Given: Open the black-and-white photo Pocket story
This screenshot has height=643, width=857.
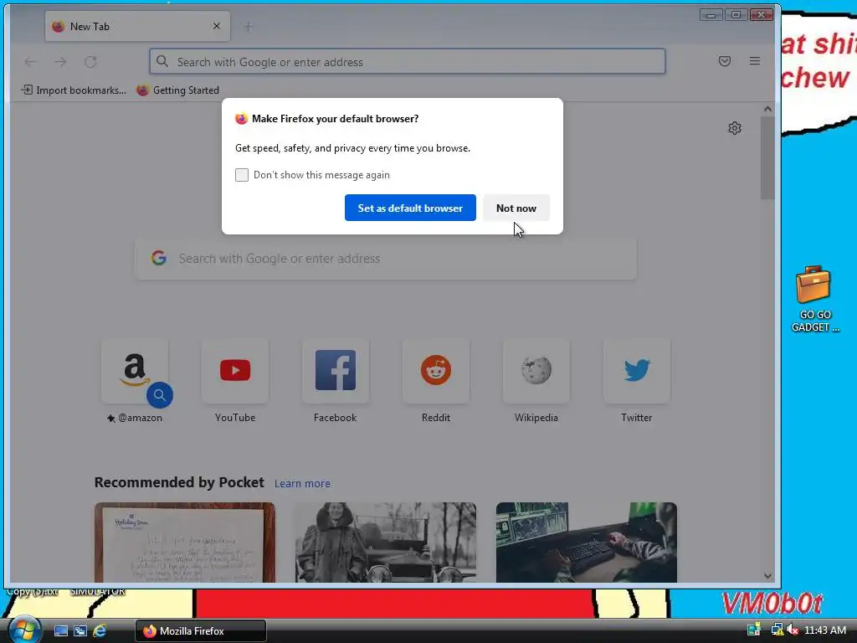Looking at the screenshot, I should click(x=386, y=543).
